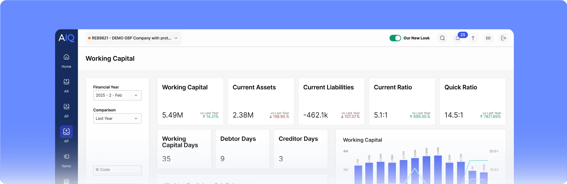Screen dimensions: 567x184
Task: Click the AIQ logo
Action: point(66,38)
